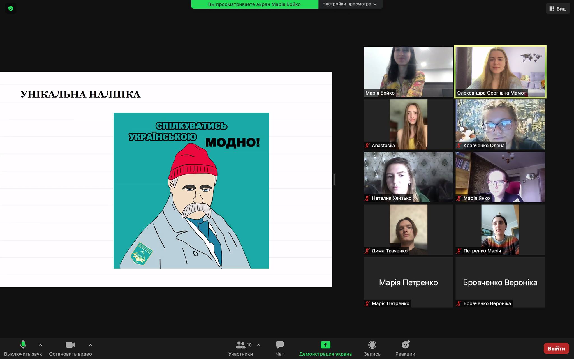
Task: Open the Participants panel icon
Action: 240,345
